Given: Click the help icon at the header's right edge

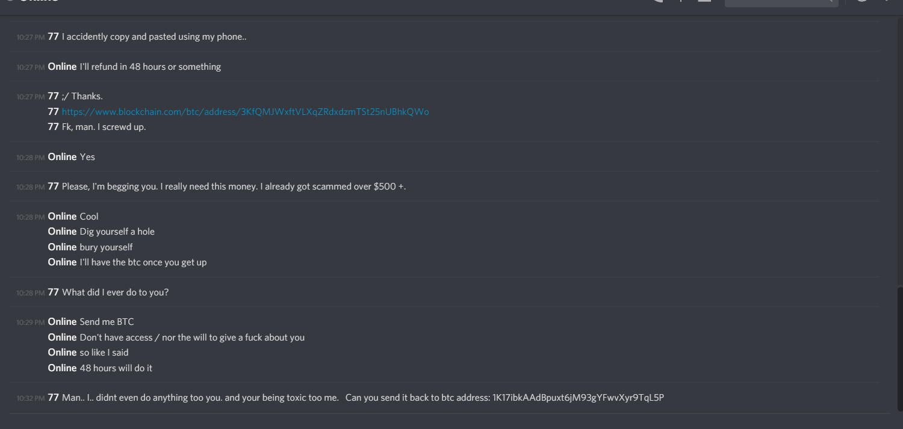Looking at the screenshot, I should 887,1.
